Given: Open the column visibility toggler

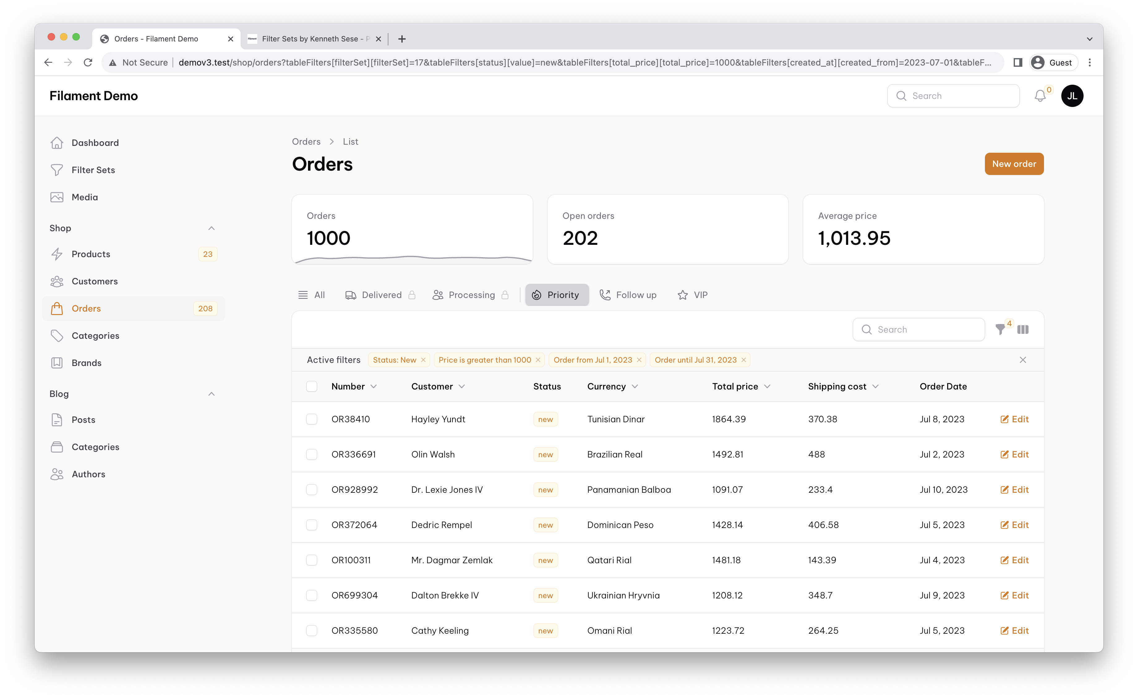Looking at the screenshot, I should pyautogui.click(x=1023, y=329).
